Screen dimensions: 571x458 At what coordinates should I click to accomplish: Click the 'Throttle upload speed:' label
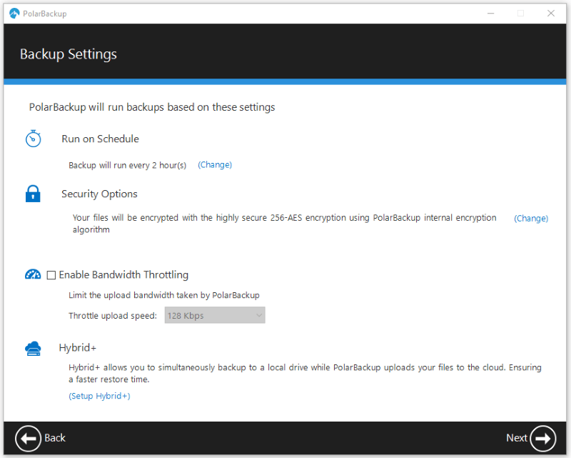point(113,315)
